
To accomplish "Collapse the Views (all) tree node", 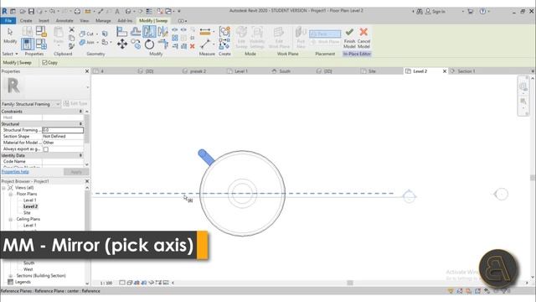I will pyautogui.click(x=3, y=188).
